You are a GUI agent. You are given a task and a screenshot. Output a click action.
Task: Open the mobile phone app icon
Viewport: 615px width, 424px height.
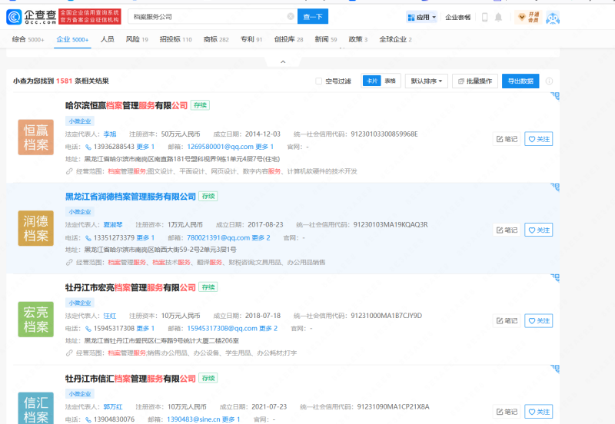pos(484,17)
